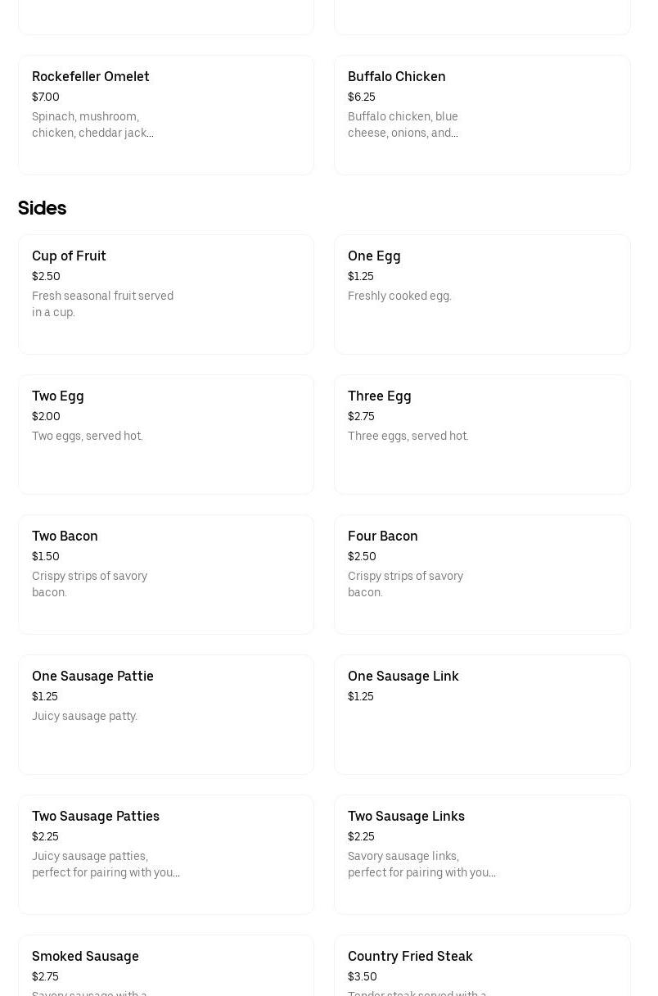658x996 pixels.
Task: Select the Three Egg side
Action: [481, 433]
